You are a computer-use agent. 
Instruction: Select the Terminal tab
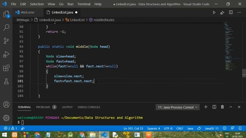click(24, 107)
